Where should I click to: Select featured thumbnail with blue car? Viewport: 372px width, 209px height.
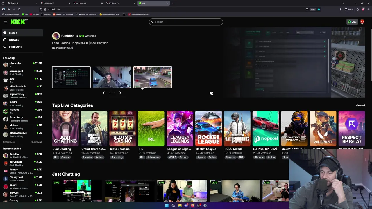point(153,77)
